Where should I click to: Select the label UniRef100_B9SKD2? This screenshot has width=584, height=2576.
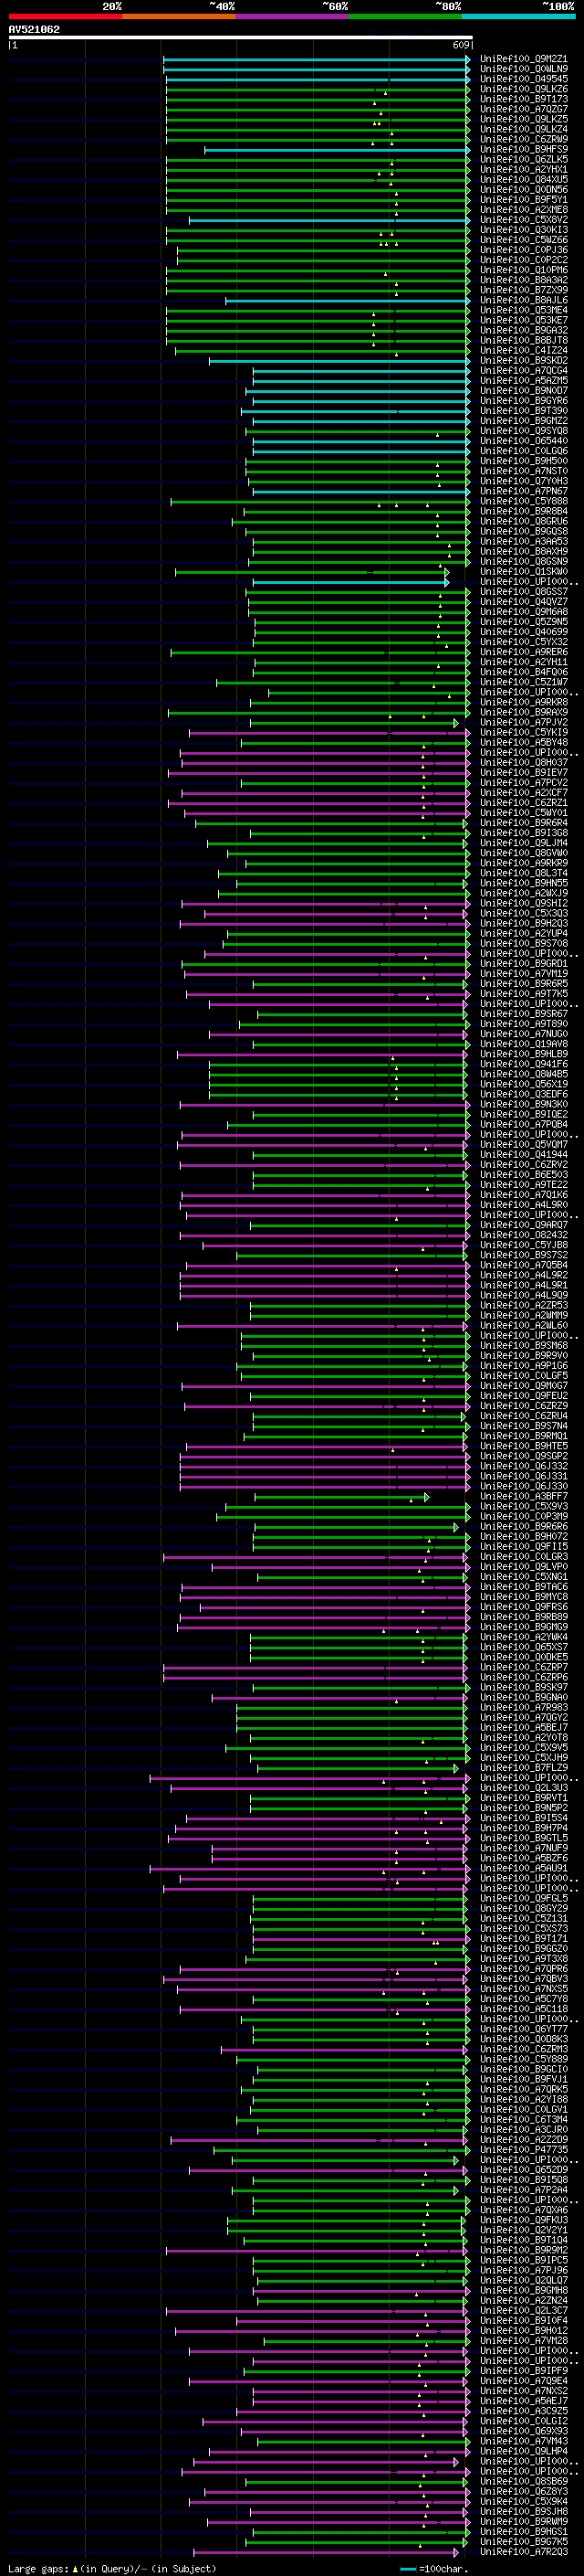pyautogui.click(x=523, y=360)
